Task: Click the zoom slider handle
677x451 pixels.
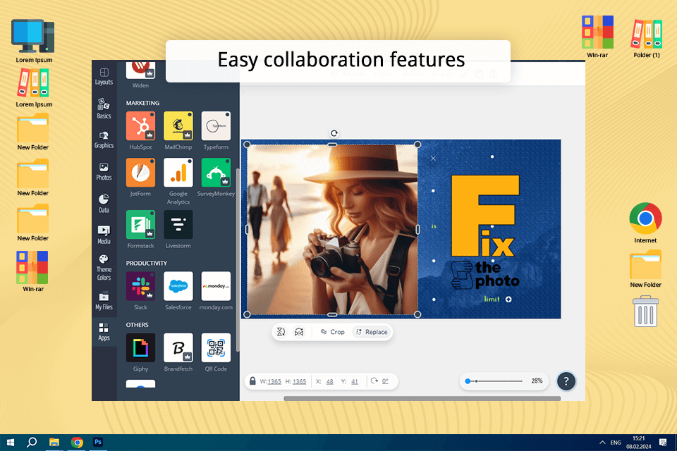Action: click(x=468, y=381)
